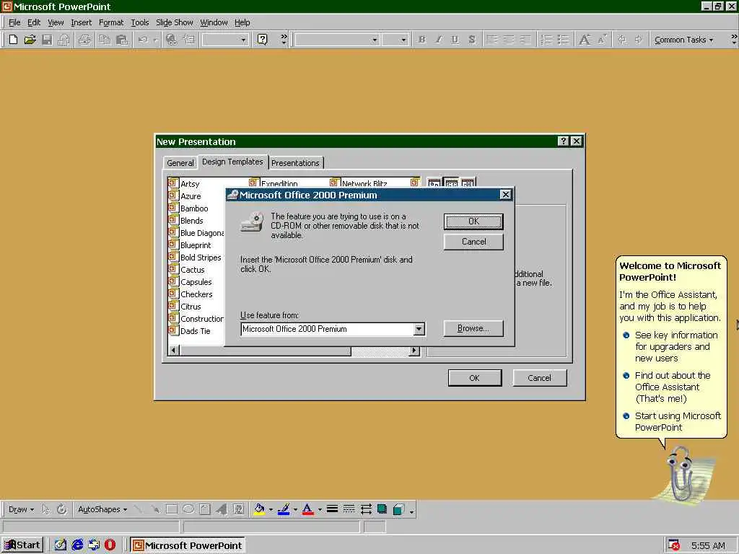
Task: Click Cancel in New Presentation dialog
Action: 540,378
